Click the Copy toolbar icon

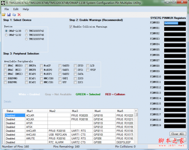coord(14,15)
